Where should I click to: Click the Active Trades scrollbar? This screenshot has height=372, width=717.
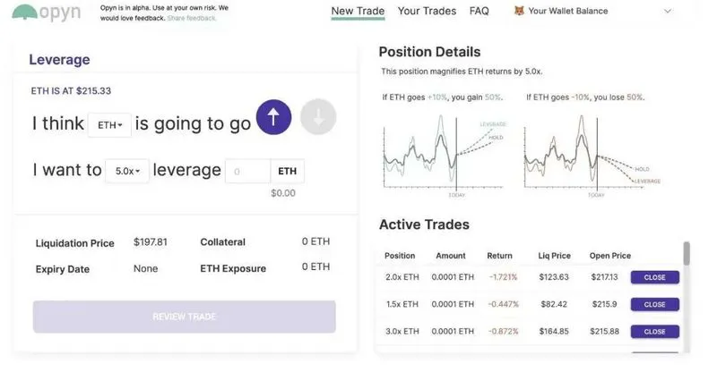(x=687, y=254)
